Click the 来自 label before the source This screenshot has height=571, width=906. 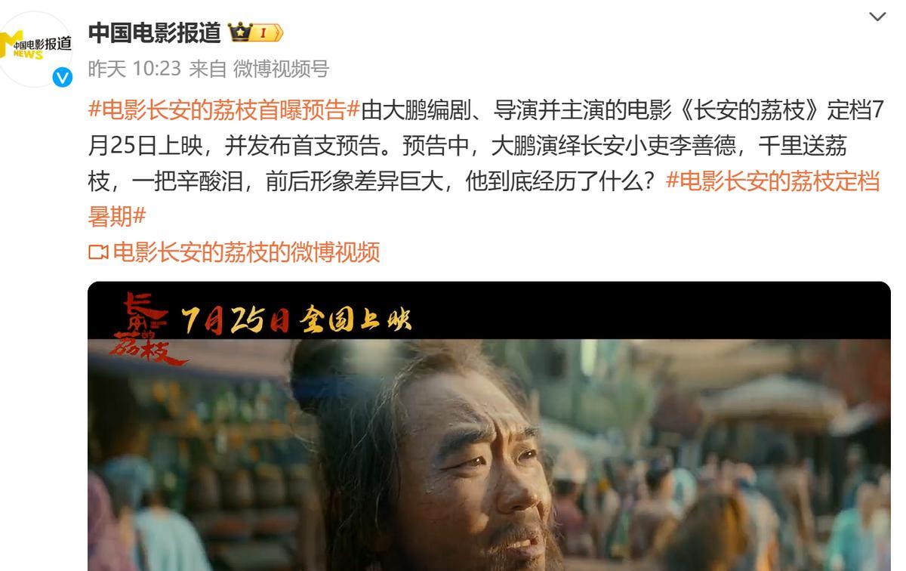point(208,69)
